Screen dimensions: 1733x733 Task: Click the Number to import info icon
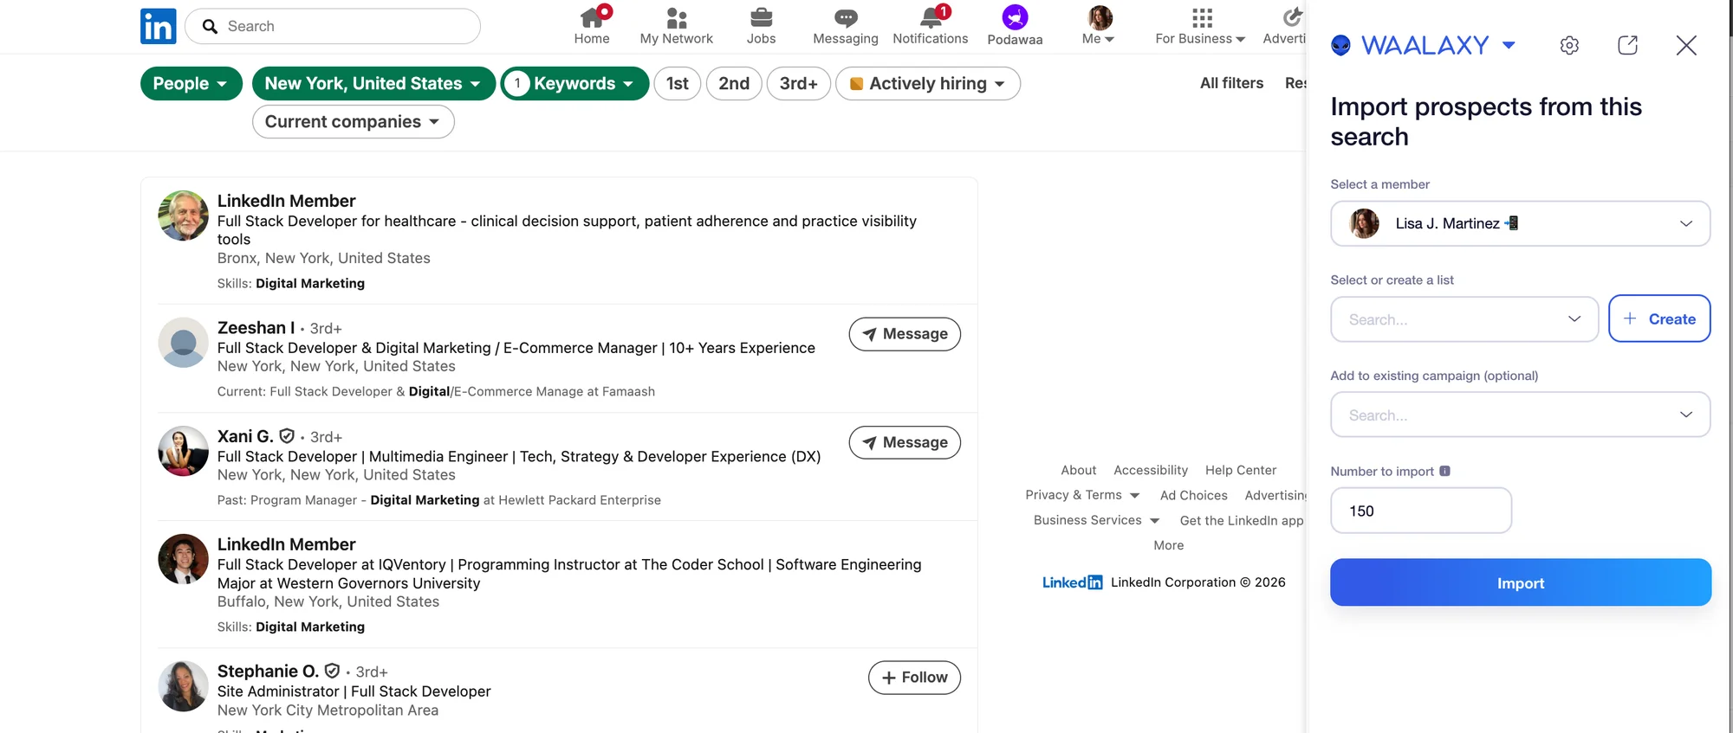pos(1444,471)
